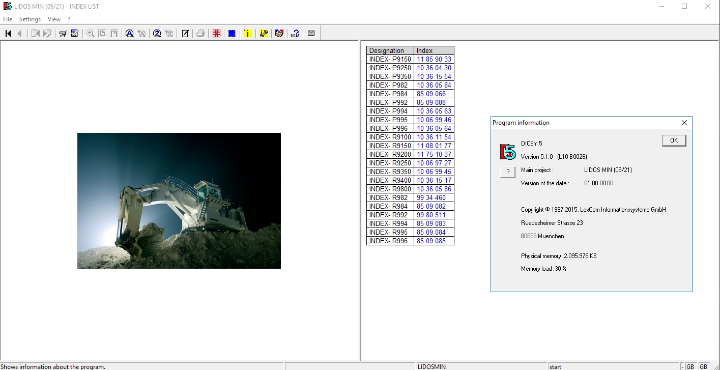The image size is (720, 370).
Task: Select the INDEX-R9800 row in the list
Action: coord(390,189)
